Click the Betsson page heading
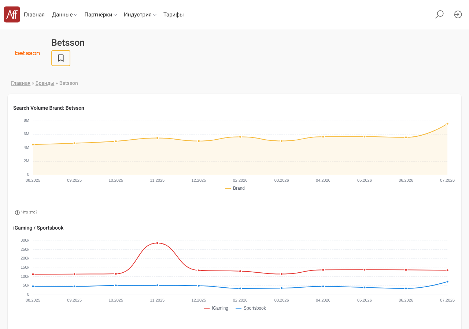 pos(68,43)
